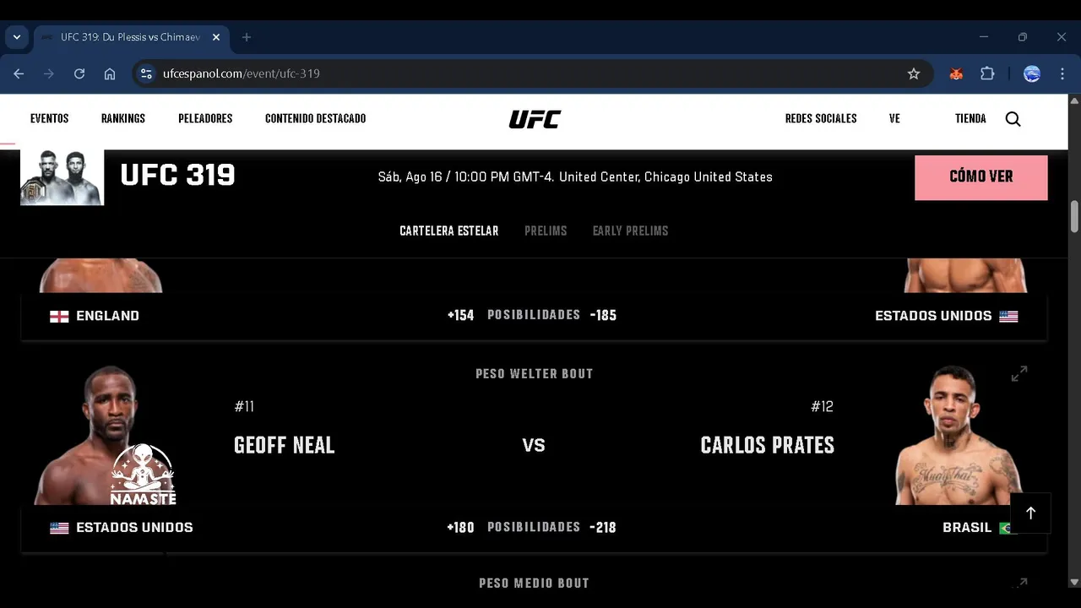Click the address bar URL field
This screenshot has height=608, width=1081.
tap(532, 73)
